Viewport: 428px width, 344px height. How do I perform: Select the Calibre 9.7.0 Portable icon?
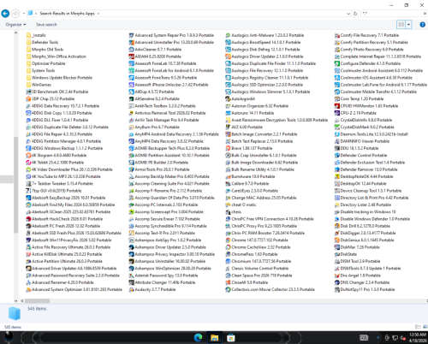point(228,183)
